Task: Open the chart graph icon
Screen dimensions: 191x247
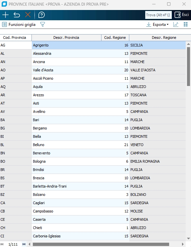Action: (x=176, y=25)
